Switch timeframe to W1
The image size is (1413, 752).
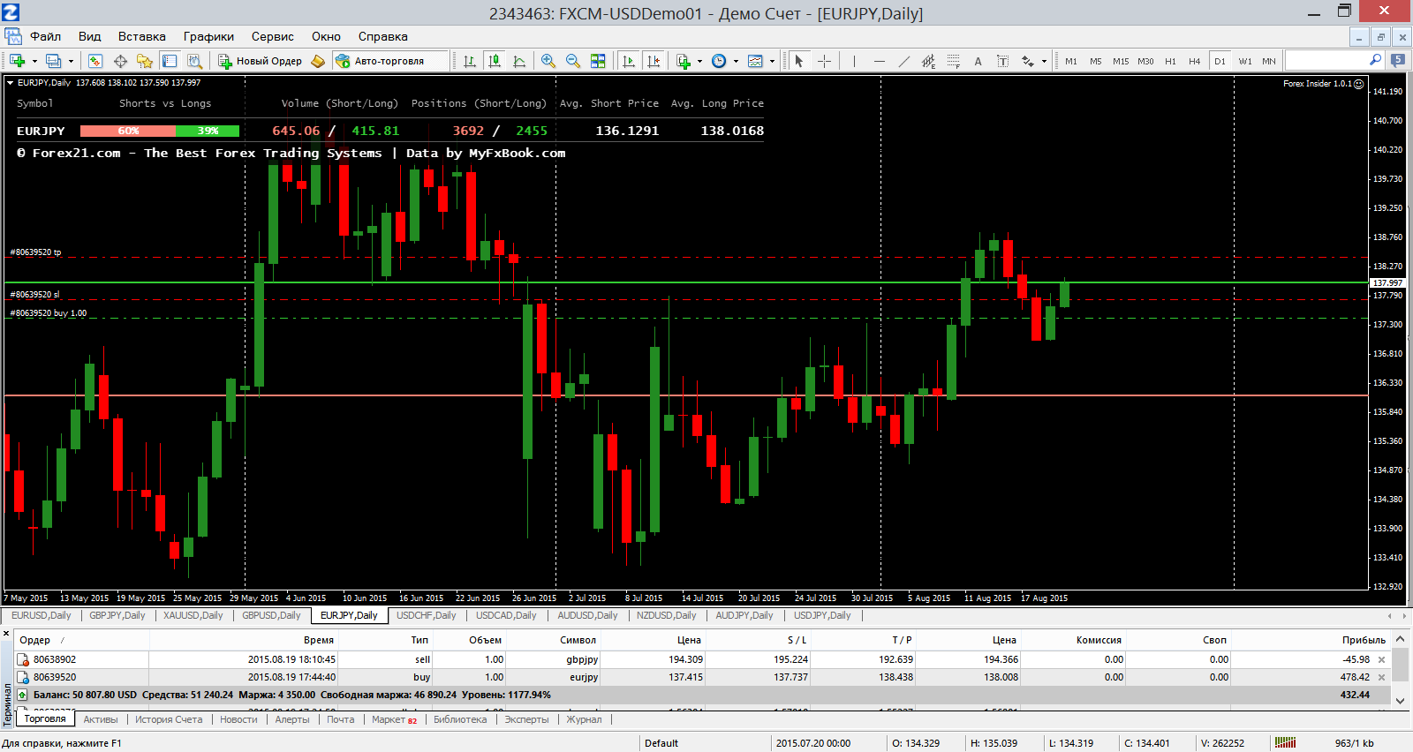pos(1245,61)
